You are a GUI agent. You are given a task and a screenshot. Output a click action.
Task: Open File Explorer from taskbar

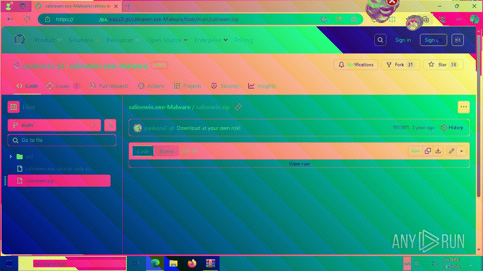(x=174, y=263)
